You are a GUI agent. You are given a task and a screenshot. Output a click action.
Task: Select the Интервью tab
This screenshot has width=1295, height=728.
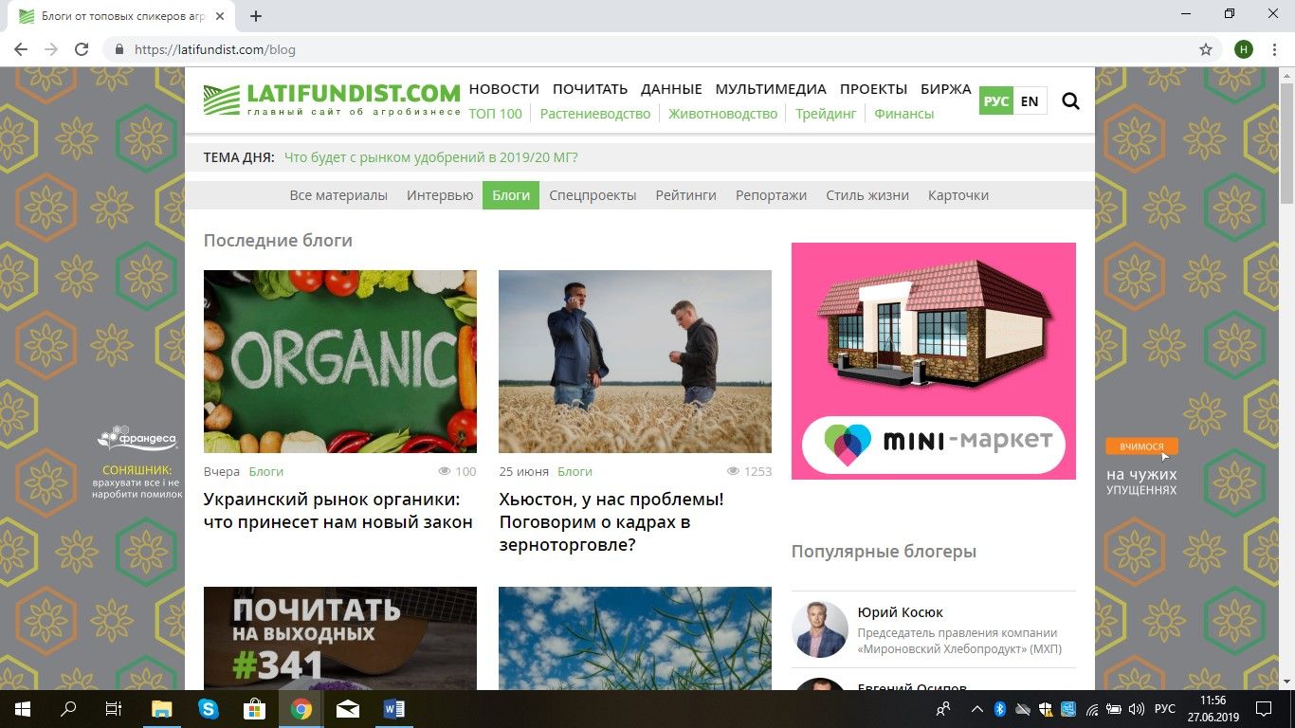tap(440, 195)
